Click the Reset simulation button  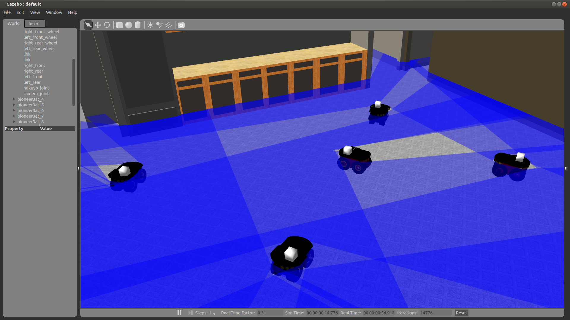461,313
